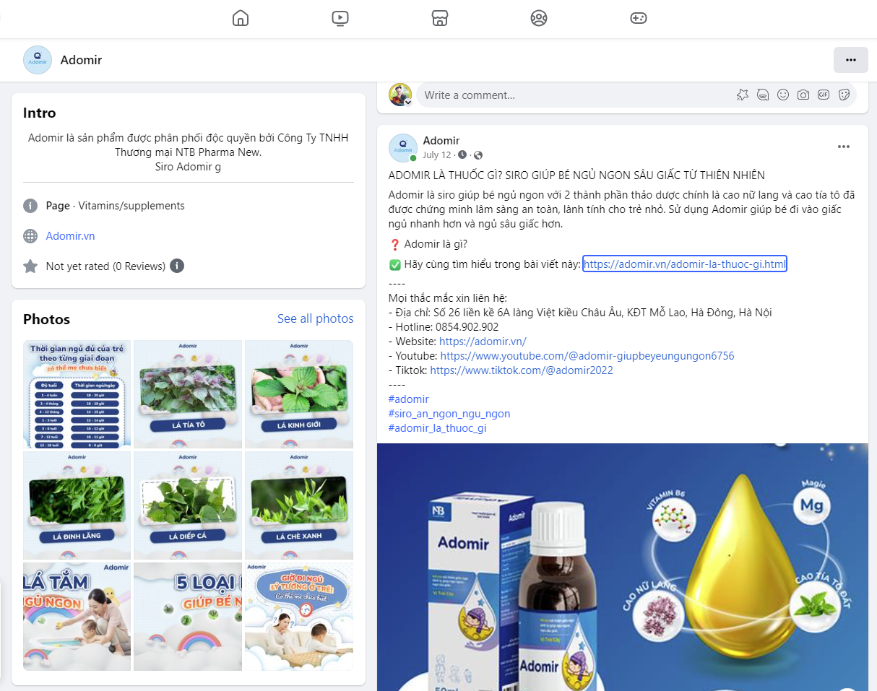Image resolution: width=877 pixels, height=691 pixels.
Task: Expand post options three-dot menu
Action: pos(843,147)
